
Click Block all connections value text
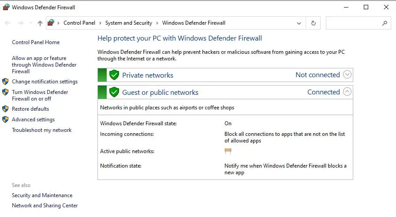tap(284, 137)
